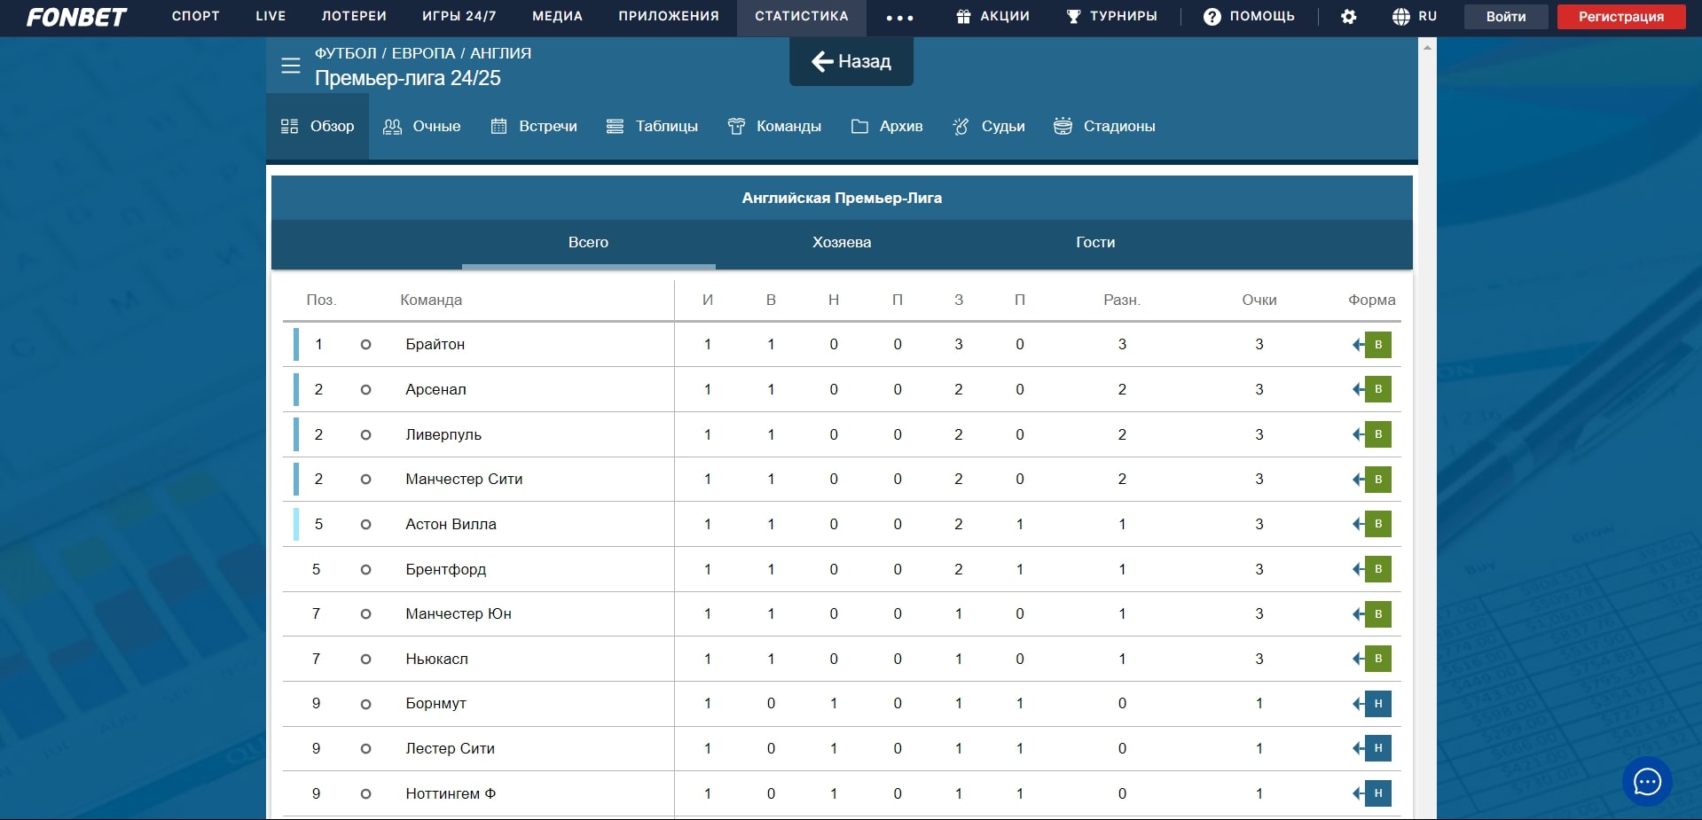Click the Арсенал form В badge

click(x=1378, y=389)
